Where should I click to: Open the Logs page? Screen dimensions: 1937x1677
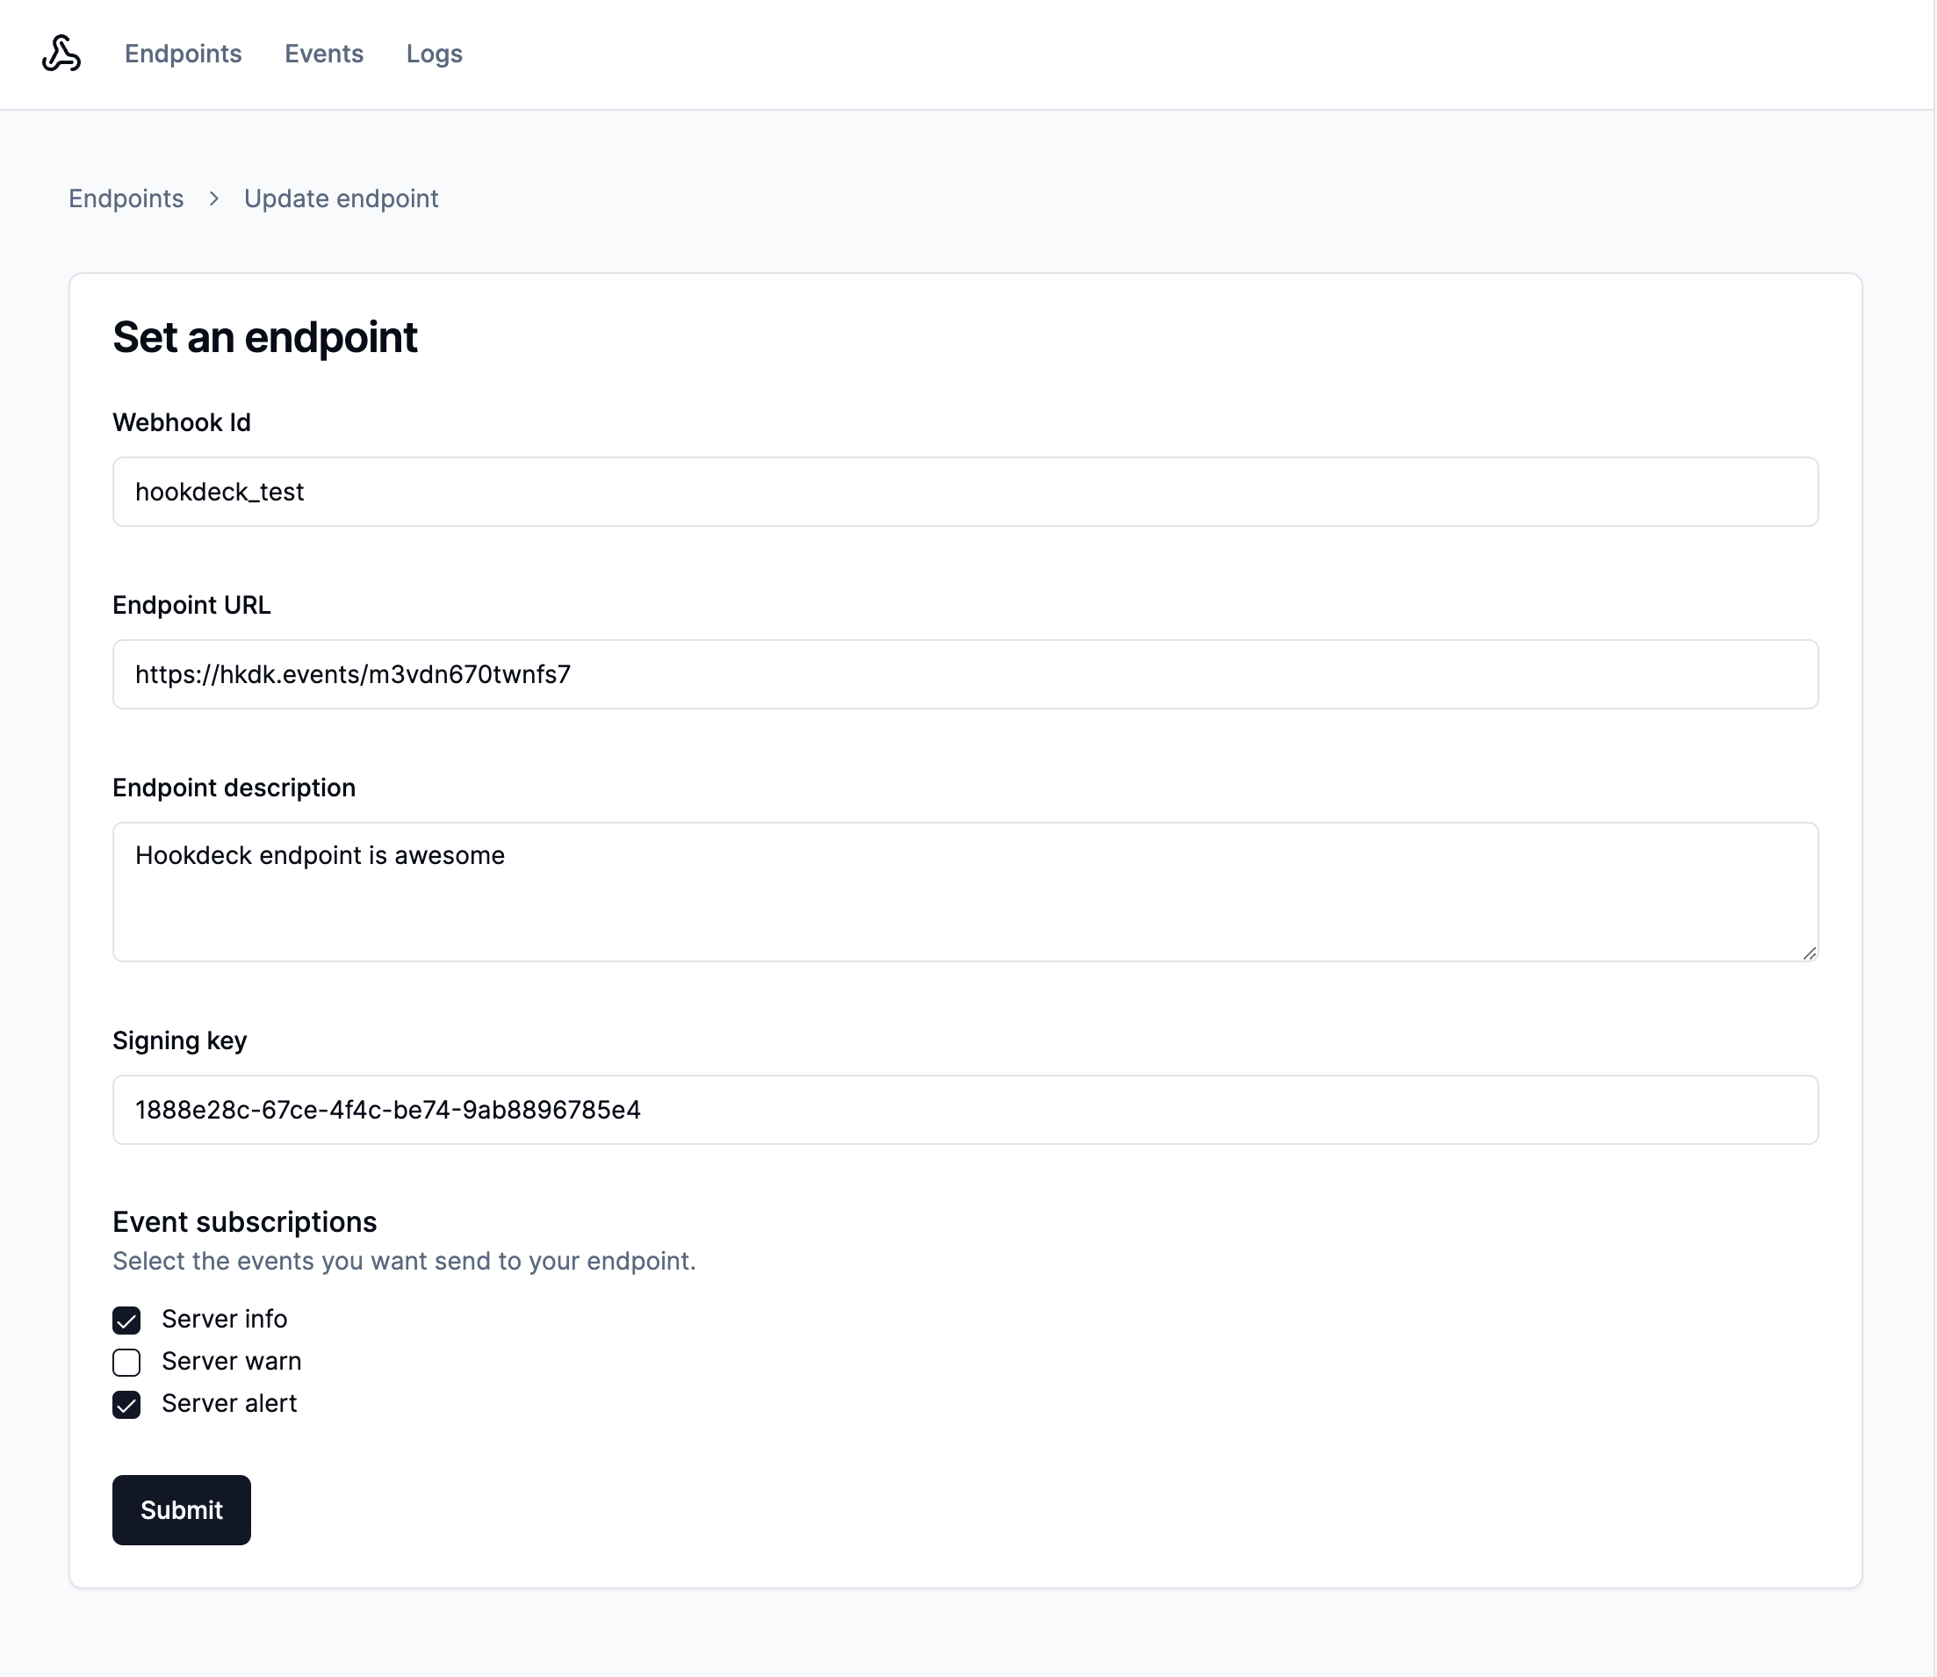click(x=433, y=54)
